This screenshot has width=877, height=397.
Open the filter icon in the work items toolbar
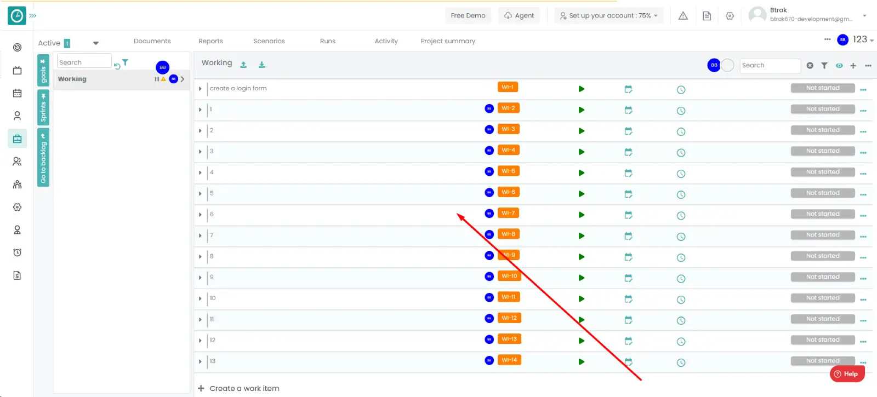(x=824, y=66)
